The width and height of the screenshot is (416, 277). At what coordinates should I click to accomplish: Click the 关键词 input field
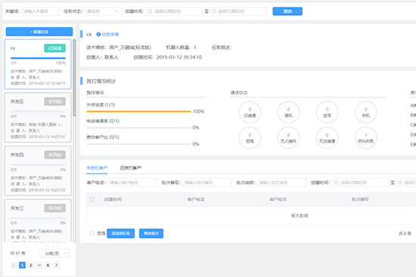click(x=41, y=11)
